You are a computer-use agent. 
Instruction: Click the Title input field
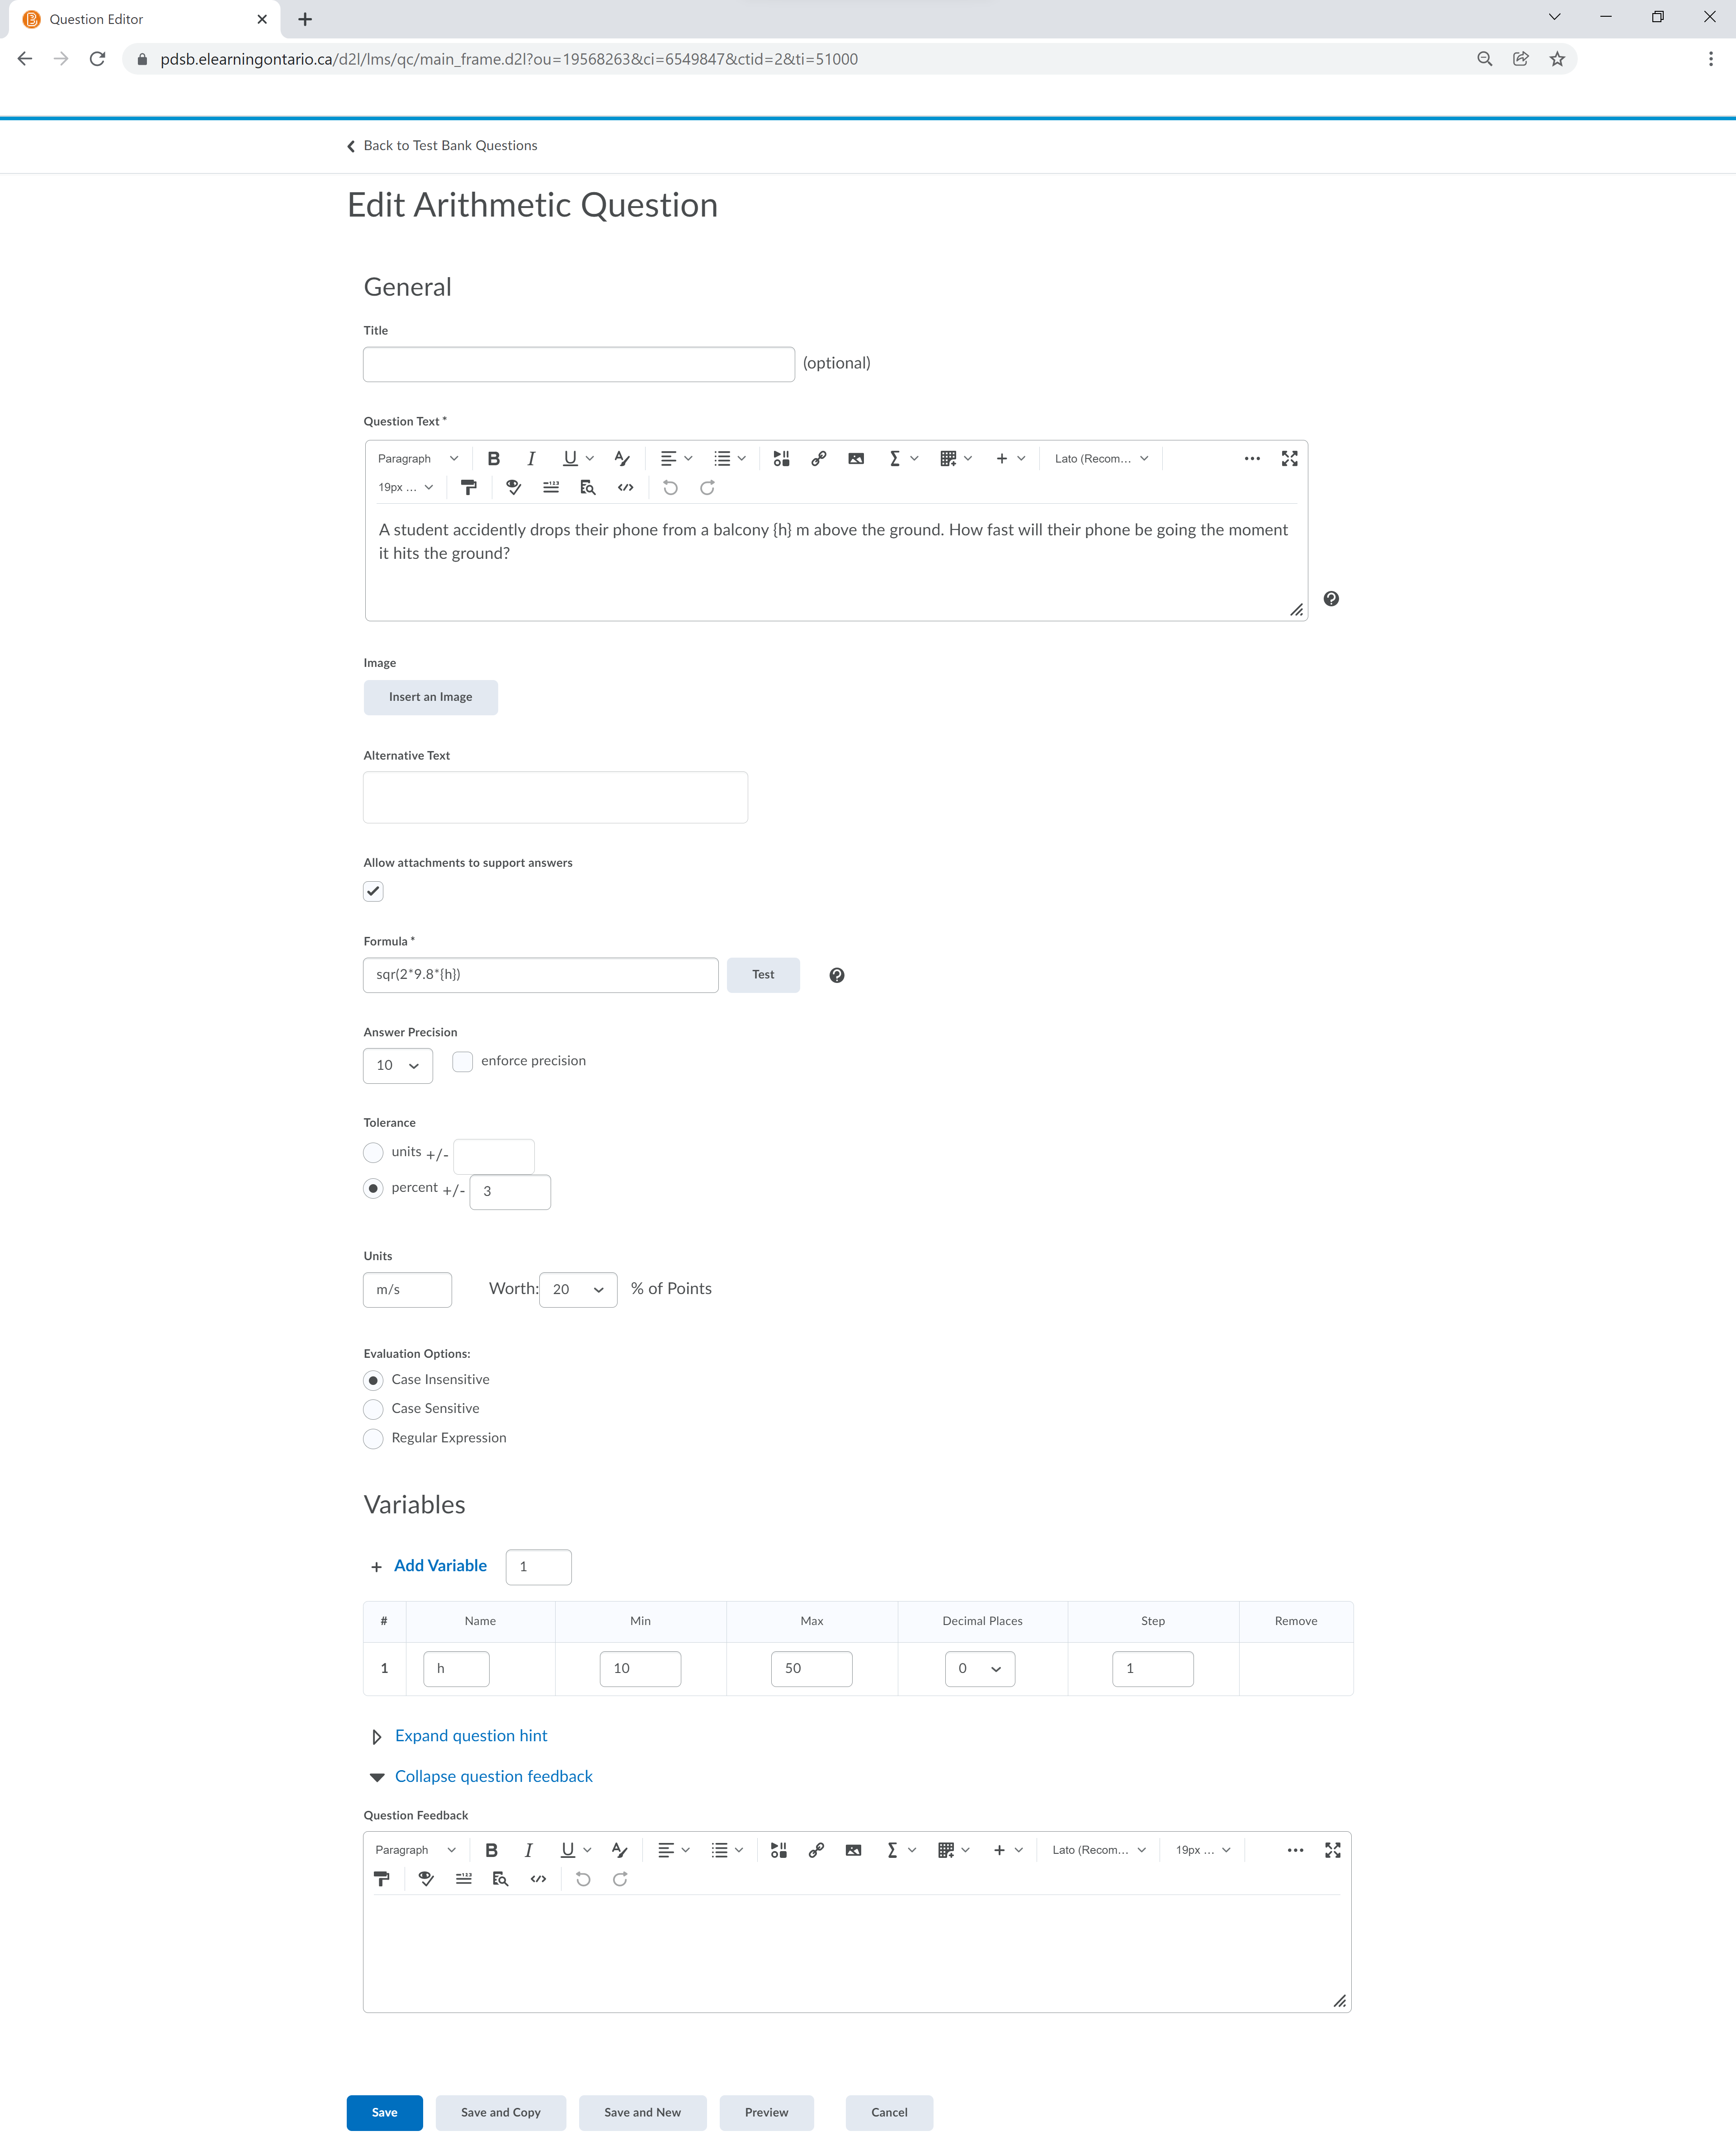coord(579,364)
